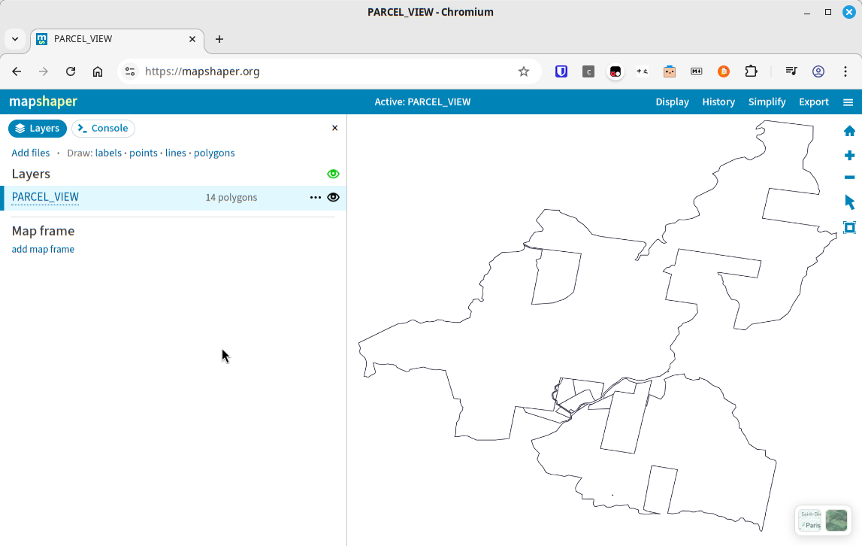The image size is (862, 546).
Task: Switch to the Layers tab
Action: pos(38,129)
